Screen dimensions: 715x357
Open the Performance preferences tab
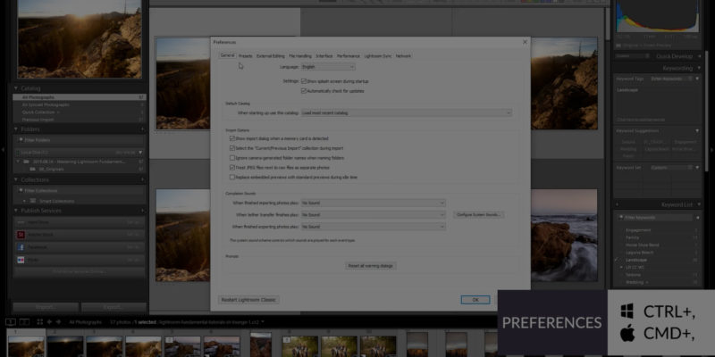pos(349,56)
